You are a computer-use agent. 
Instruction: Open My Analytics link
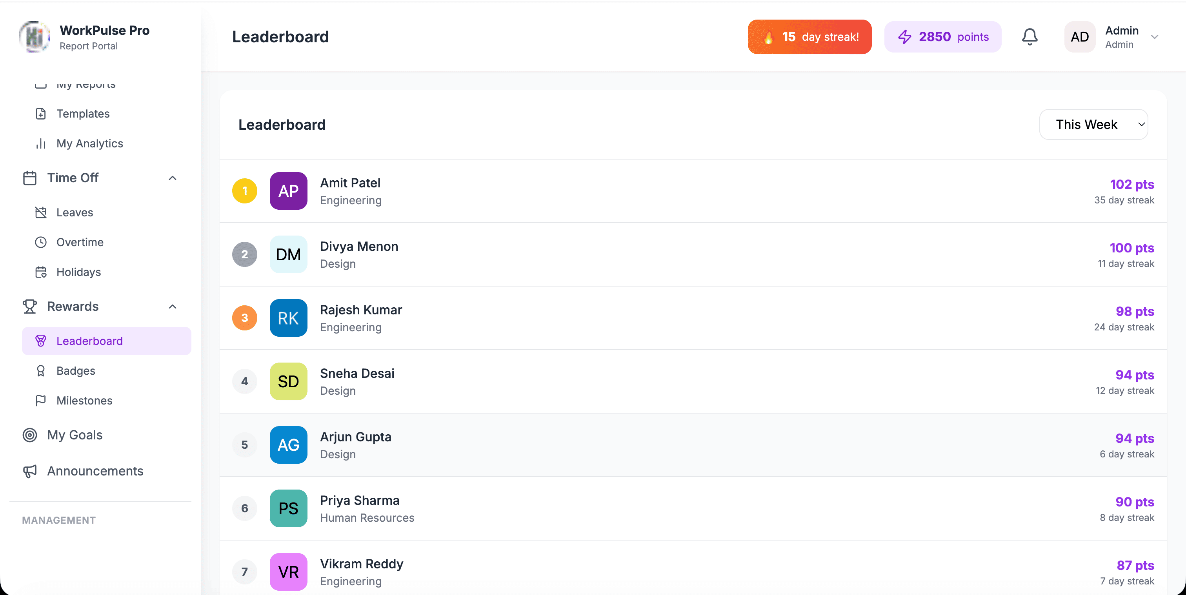(x=89, y=143)
